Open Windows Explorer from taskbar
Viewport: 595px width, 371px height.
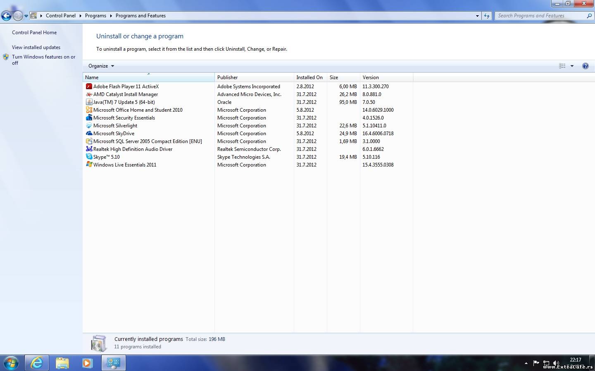62,363
